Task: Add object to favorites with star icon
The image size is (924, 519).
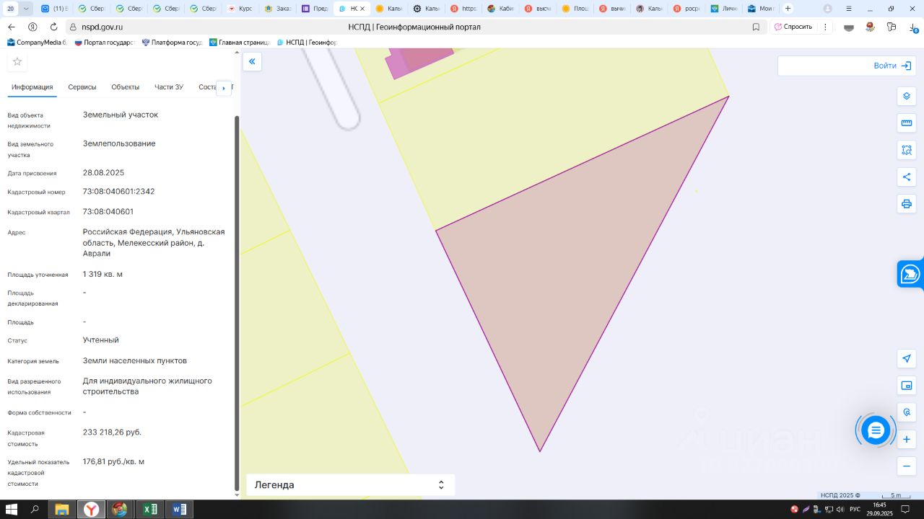Action: coord(17,62)
